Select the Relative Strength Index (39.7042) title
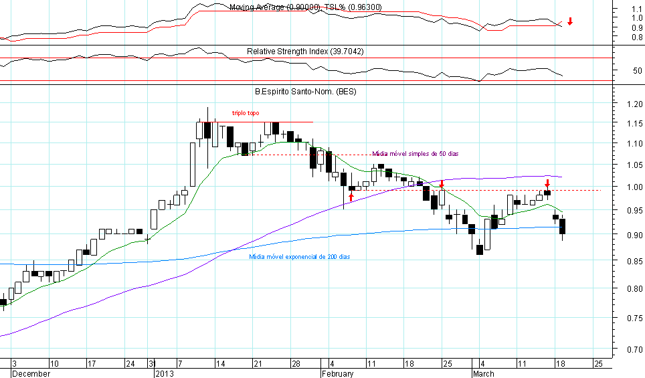This screenshot has width=645, height=378. [305, 52]
